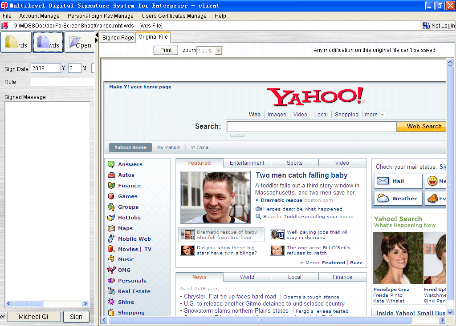456x326 pixels.
Task: Click the Signed Message horizontal scrollbar thumb
Action: tap(28, 304)
